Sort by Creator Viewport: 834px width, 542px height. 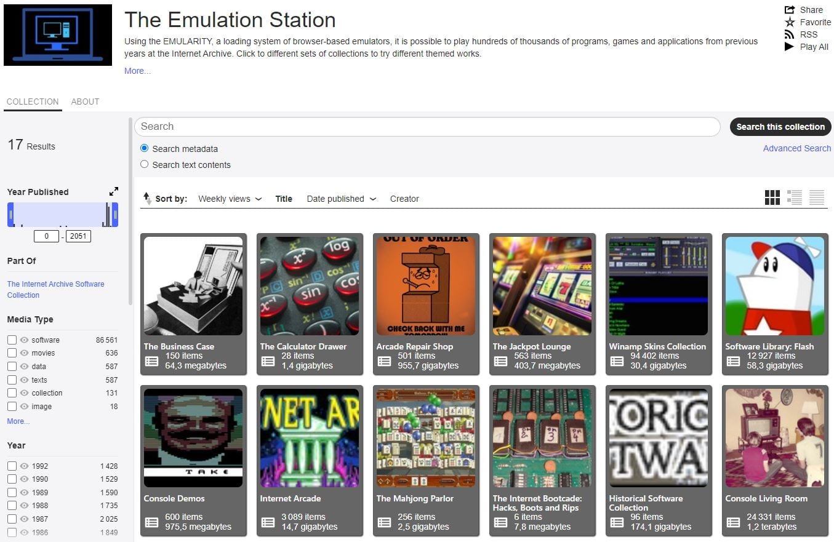404,199
